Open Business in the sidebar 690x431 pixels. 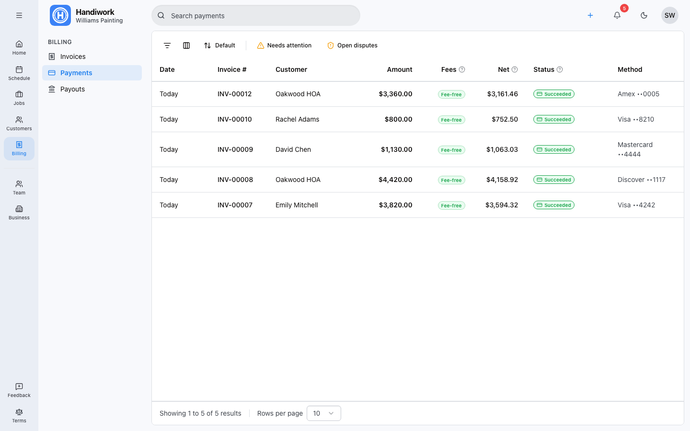19,213
